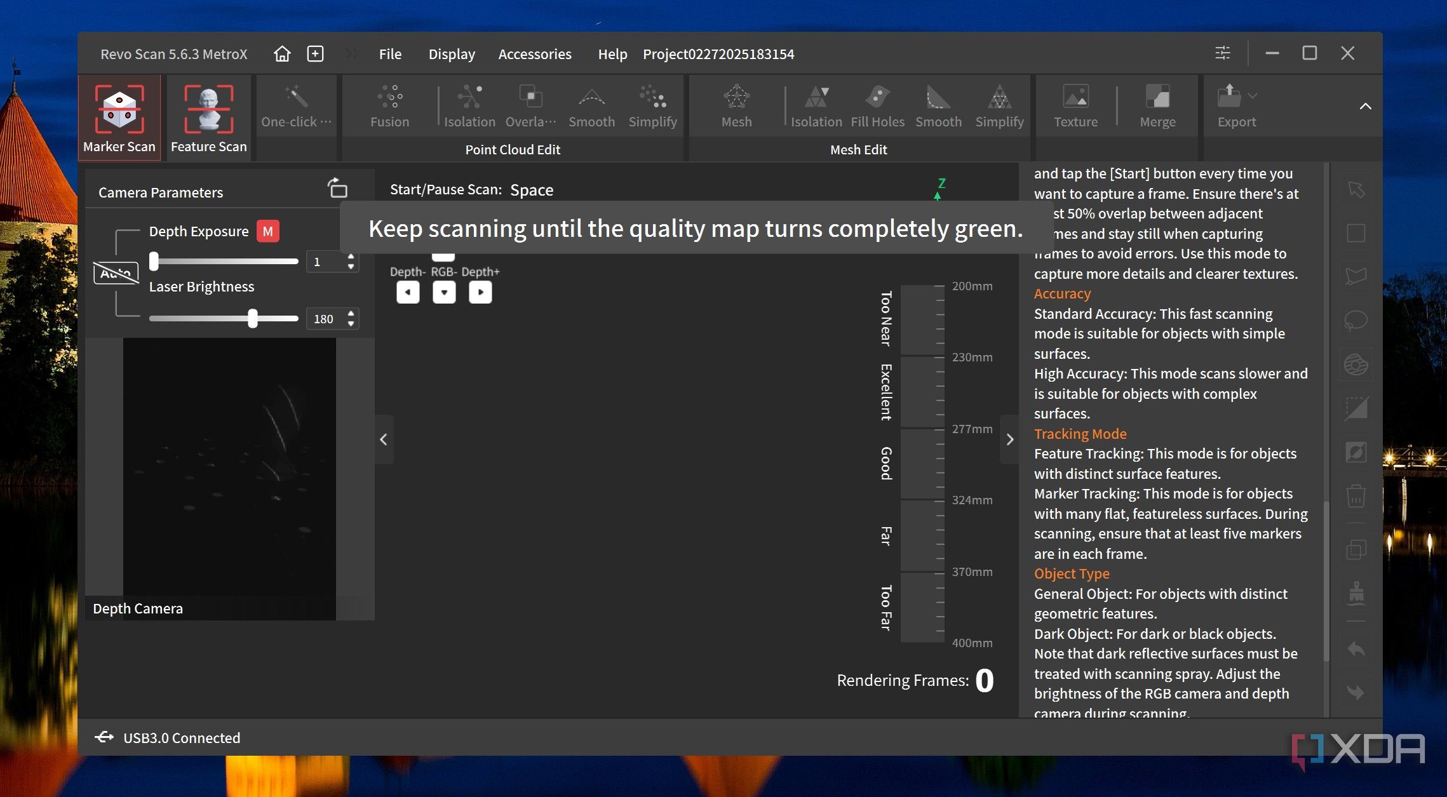Open the Export dropdown arrow

click(x=1253, y=96)
